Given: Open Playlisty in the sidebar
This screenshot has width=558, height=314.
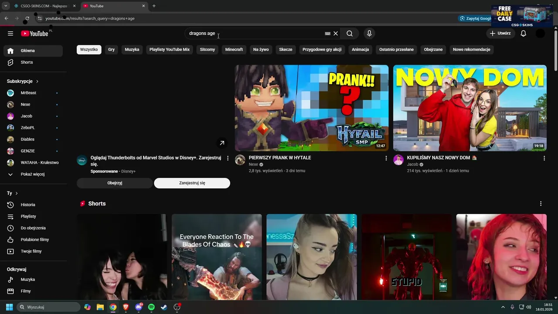Looking at the screenshot, I should [x=33, y=216].
